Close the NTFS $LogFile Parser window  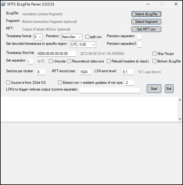(x=176, y=4)
